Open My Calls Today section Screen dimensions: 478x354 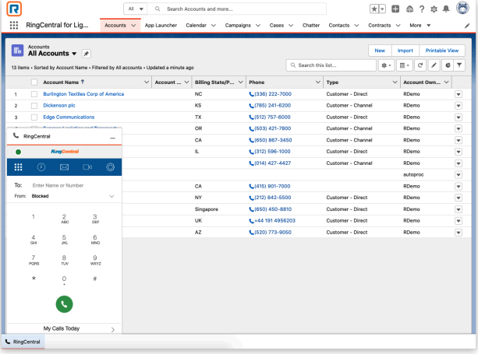[x=64, y=329]
